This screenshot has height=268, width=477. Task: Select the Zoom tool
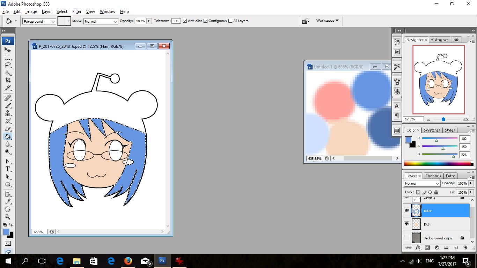(7, 217)
